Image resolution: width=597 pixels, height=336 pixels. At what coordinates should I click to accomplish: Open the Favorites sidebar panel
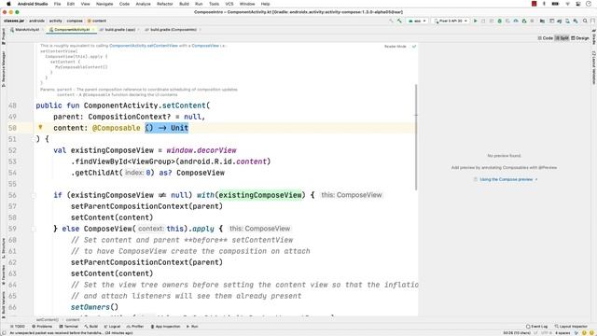click(4, 274)
